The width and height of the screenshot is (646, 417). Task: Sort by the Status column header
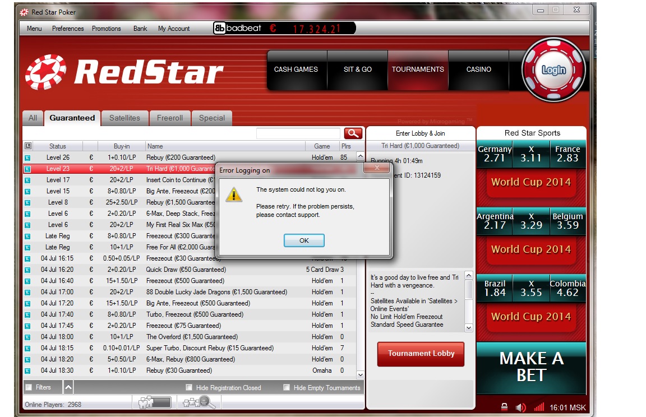point(58,146)
